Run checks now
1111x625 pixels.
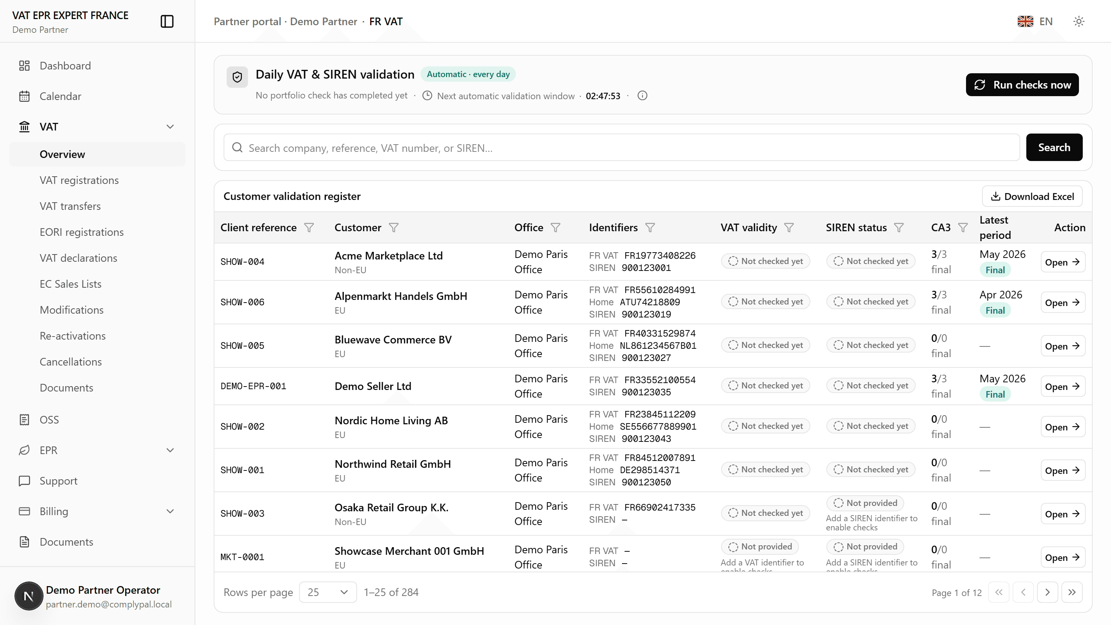[x=1022, y=85]
